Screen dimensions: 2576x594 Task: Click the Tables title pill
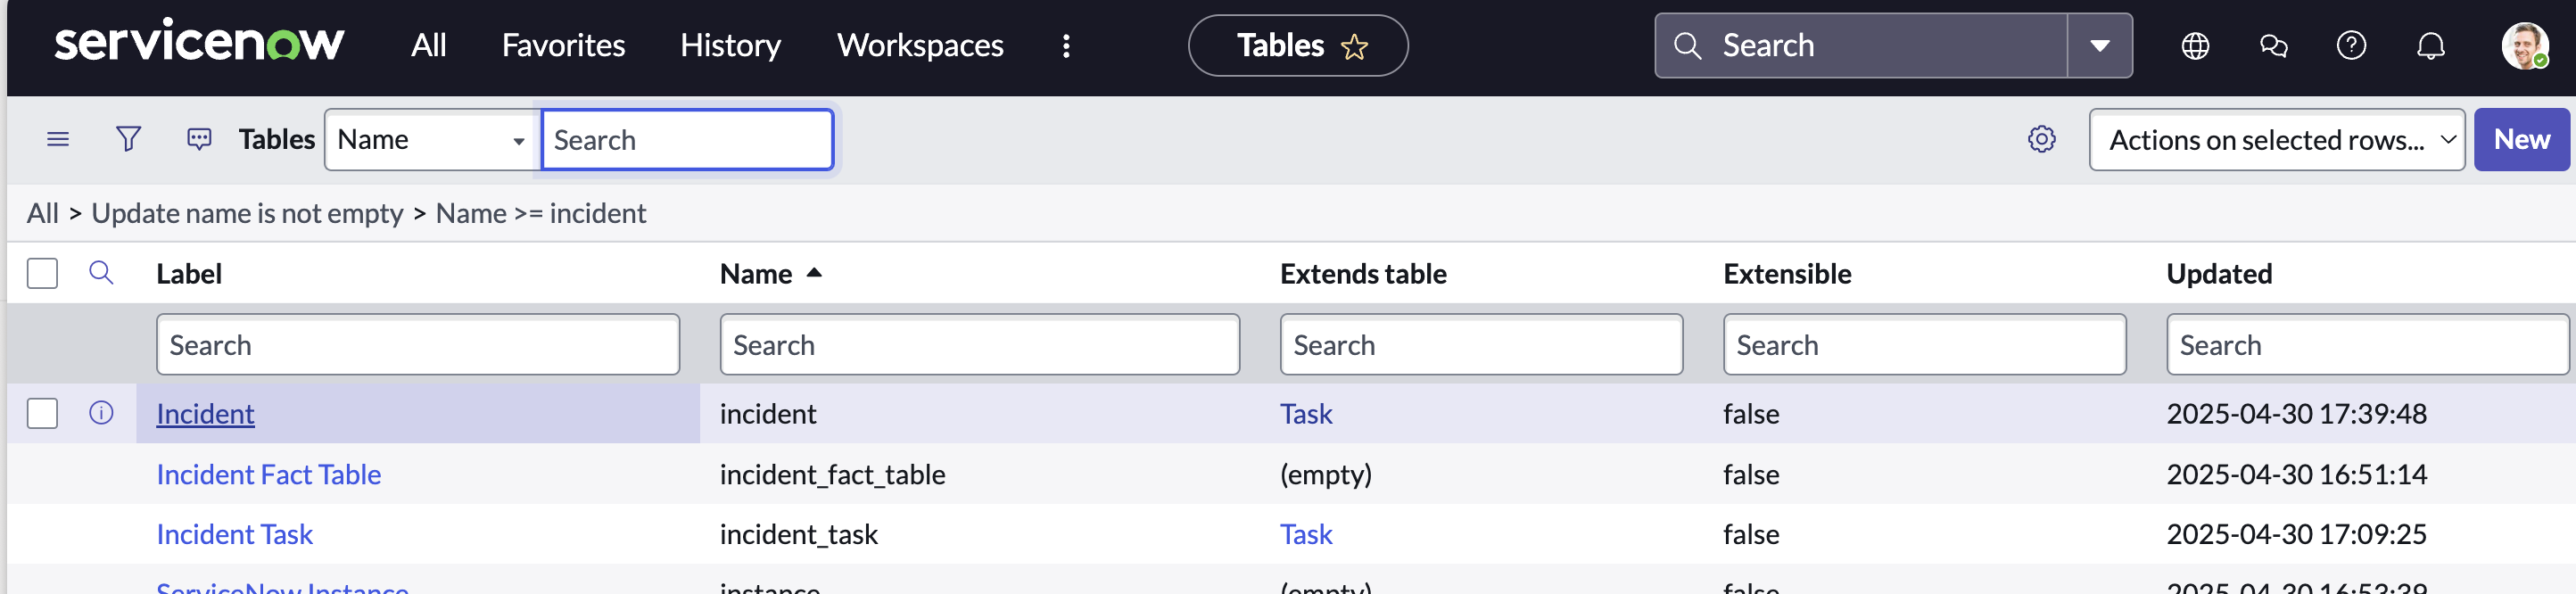pyautogui.click(x=1297, y=46)
